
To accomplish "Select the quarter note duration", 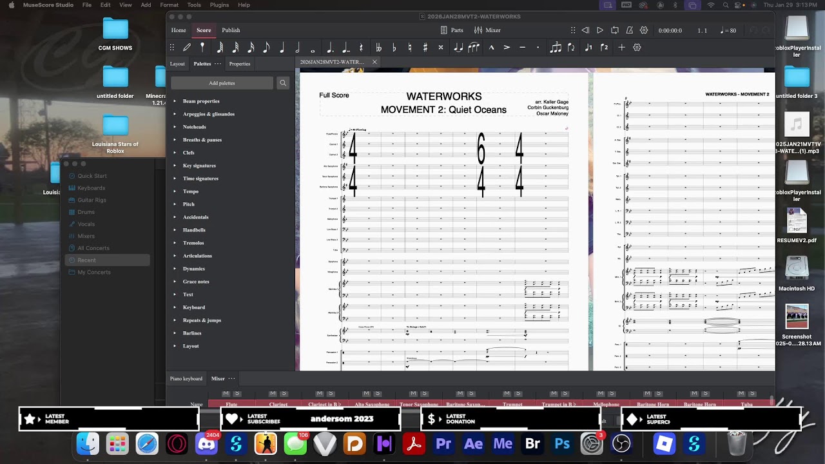I will pos(282,47).
